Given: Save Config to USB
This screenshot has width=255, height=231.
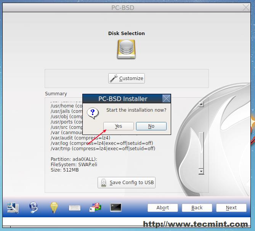Looking at the screenshot, I should coord(127,183).
